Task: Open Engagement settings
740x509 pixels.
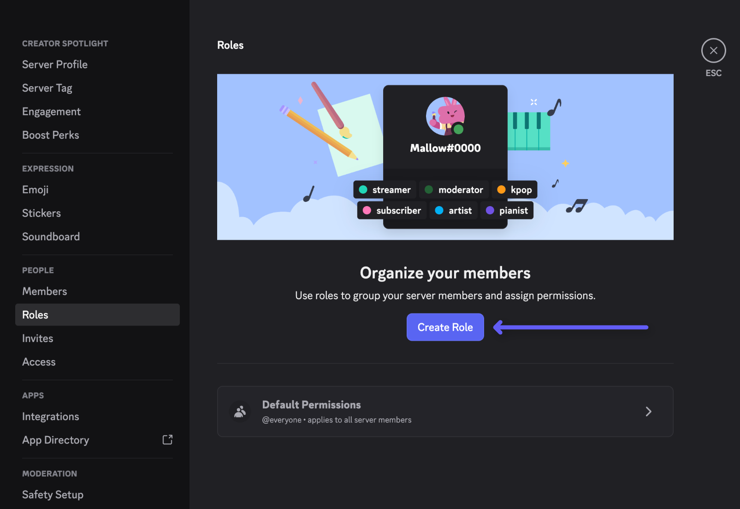Action: click(51, 112)
